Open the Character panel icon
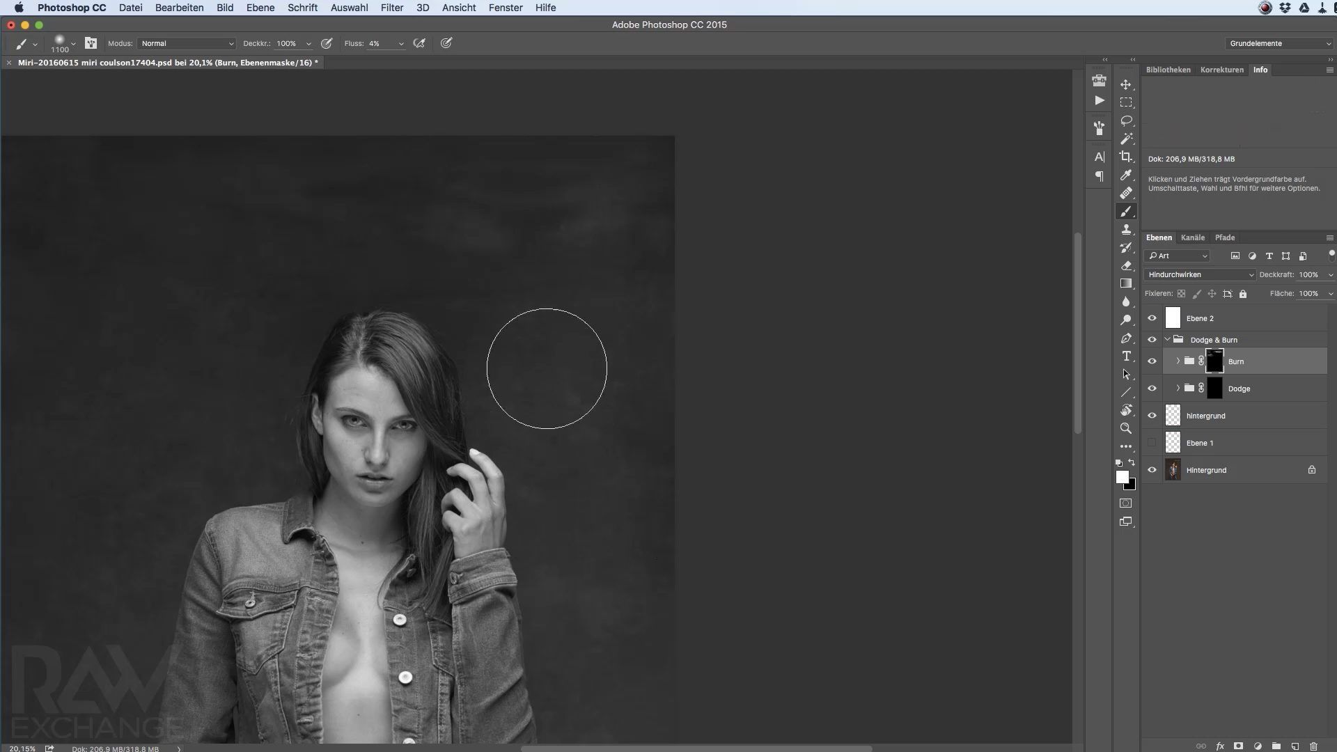 [x=1100, y=157]
